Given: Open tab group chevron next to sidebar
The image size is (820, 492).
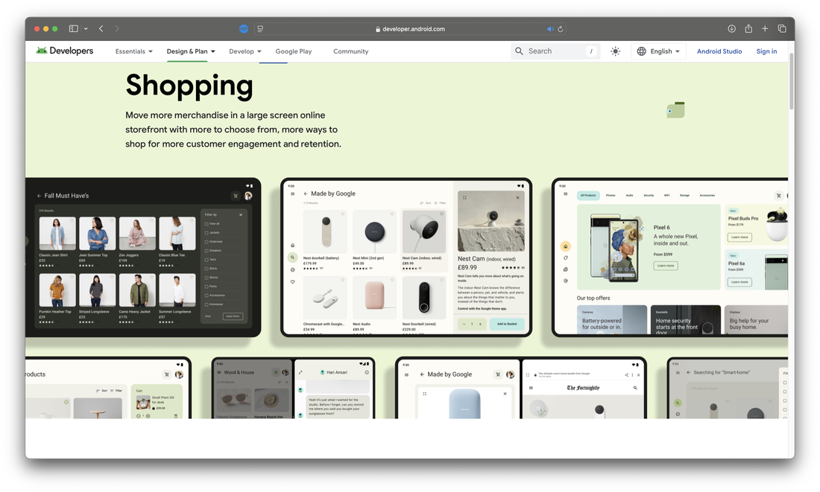Looking at the screenshot, I should (x=86, y=29).
